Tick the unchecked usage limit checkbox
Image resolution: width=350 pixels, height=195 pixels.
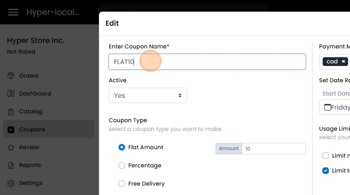click(x=326, y=156)
